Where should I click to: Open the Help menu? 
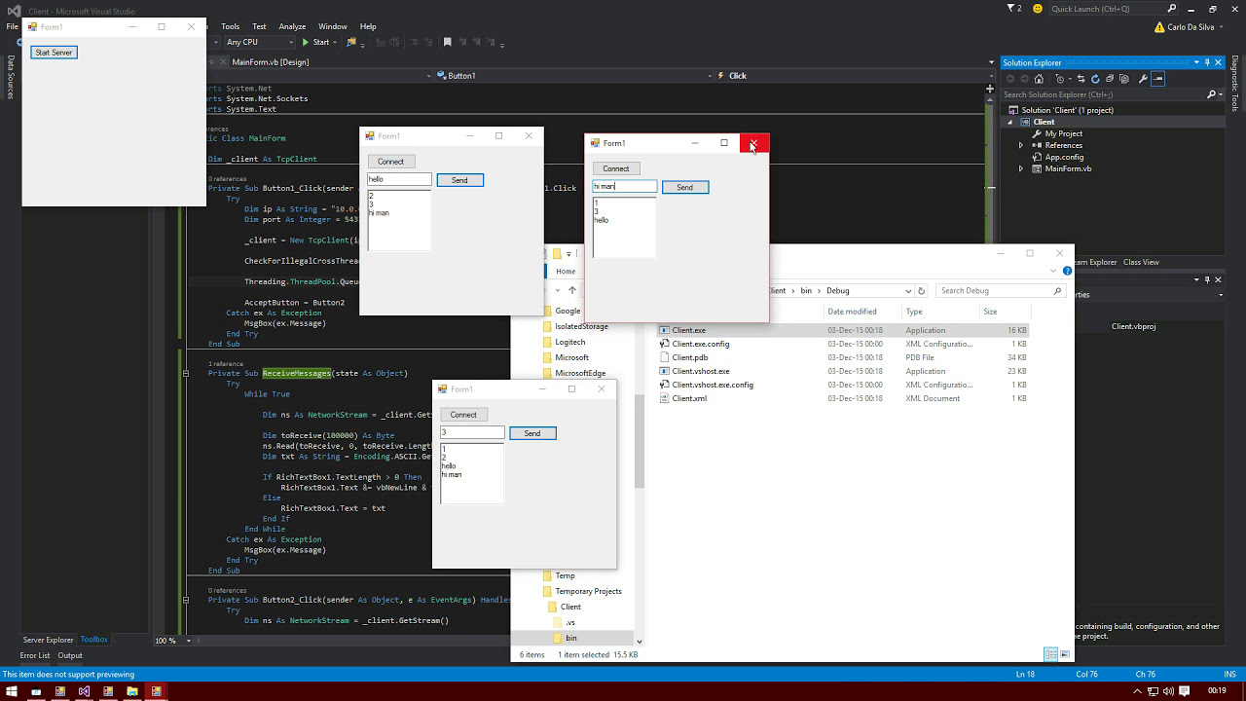[x=368, y=26]
